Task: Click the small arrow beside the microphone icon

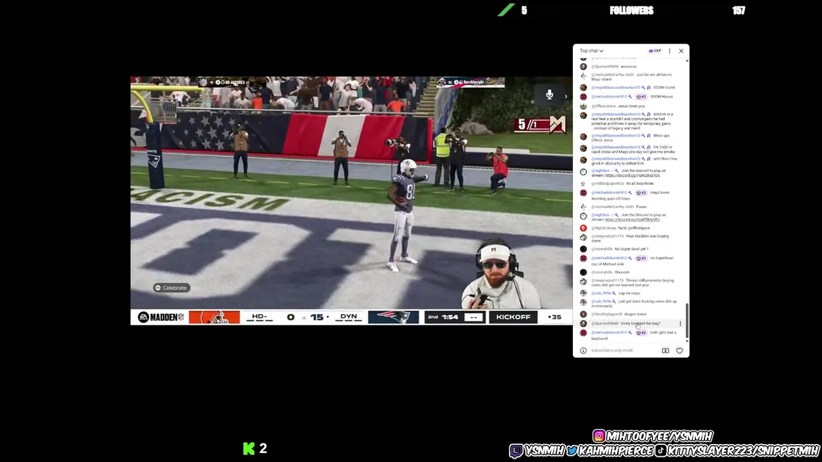Action: (566, 97)
